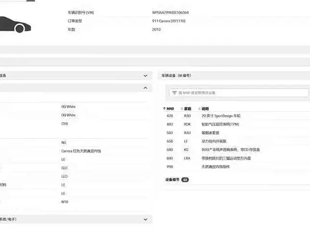Click the first 0Q White value
This screenshot has width=310, height=232.
point(68,106)
